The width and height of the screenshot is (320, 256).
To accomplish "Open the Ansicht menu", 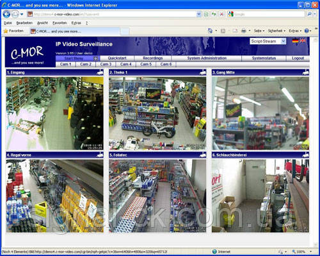I will (42, 23).
